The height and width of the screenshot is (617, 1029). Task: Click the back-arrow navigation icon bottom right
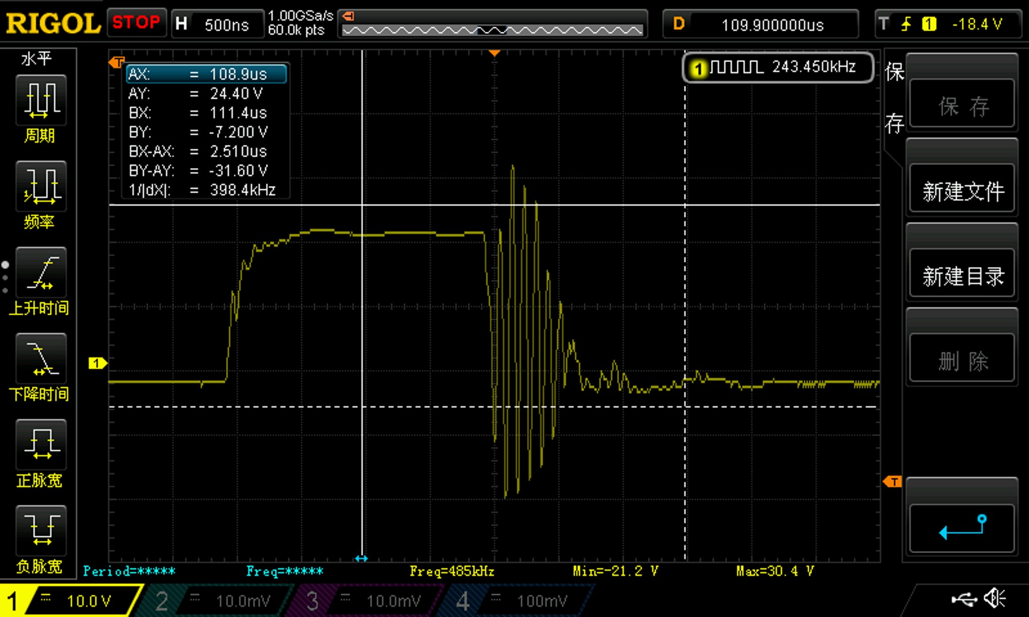[961, 527]
